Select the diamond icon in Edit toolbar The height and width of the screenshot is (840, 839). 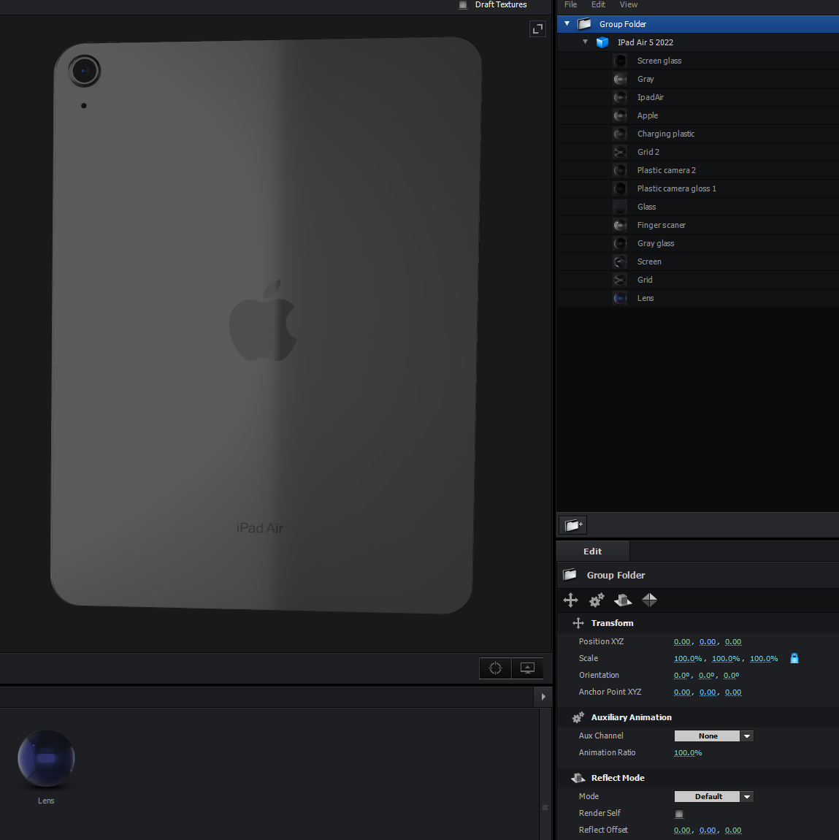pos(649,600)
